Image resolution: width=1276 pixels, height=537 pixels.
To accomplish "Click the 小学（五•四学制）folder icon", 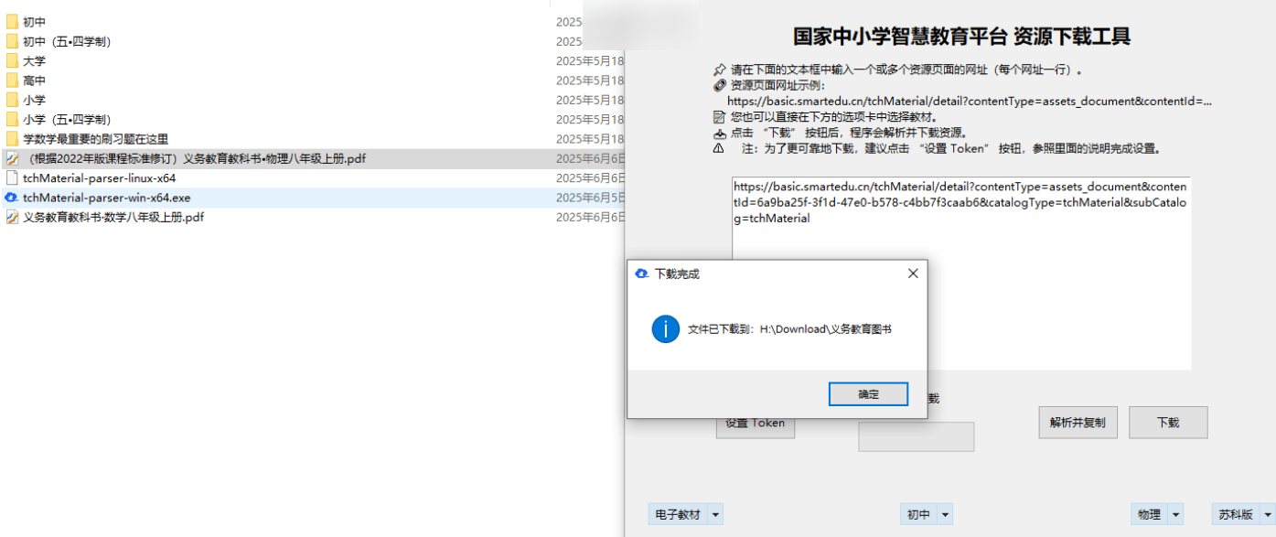I will (12, 120).
